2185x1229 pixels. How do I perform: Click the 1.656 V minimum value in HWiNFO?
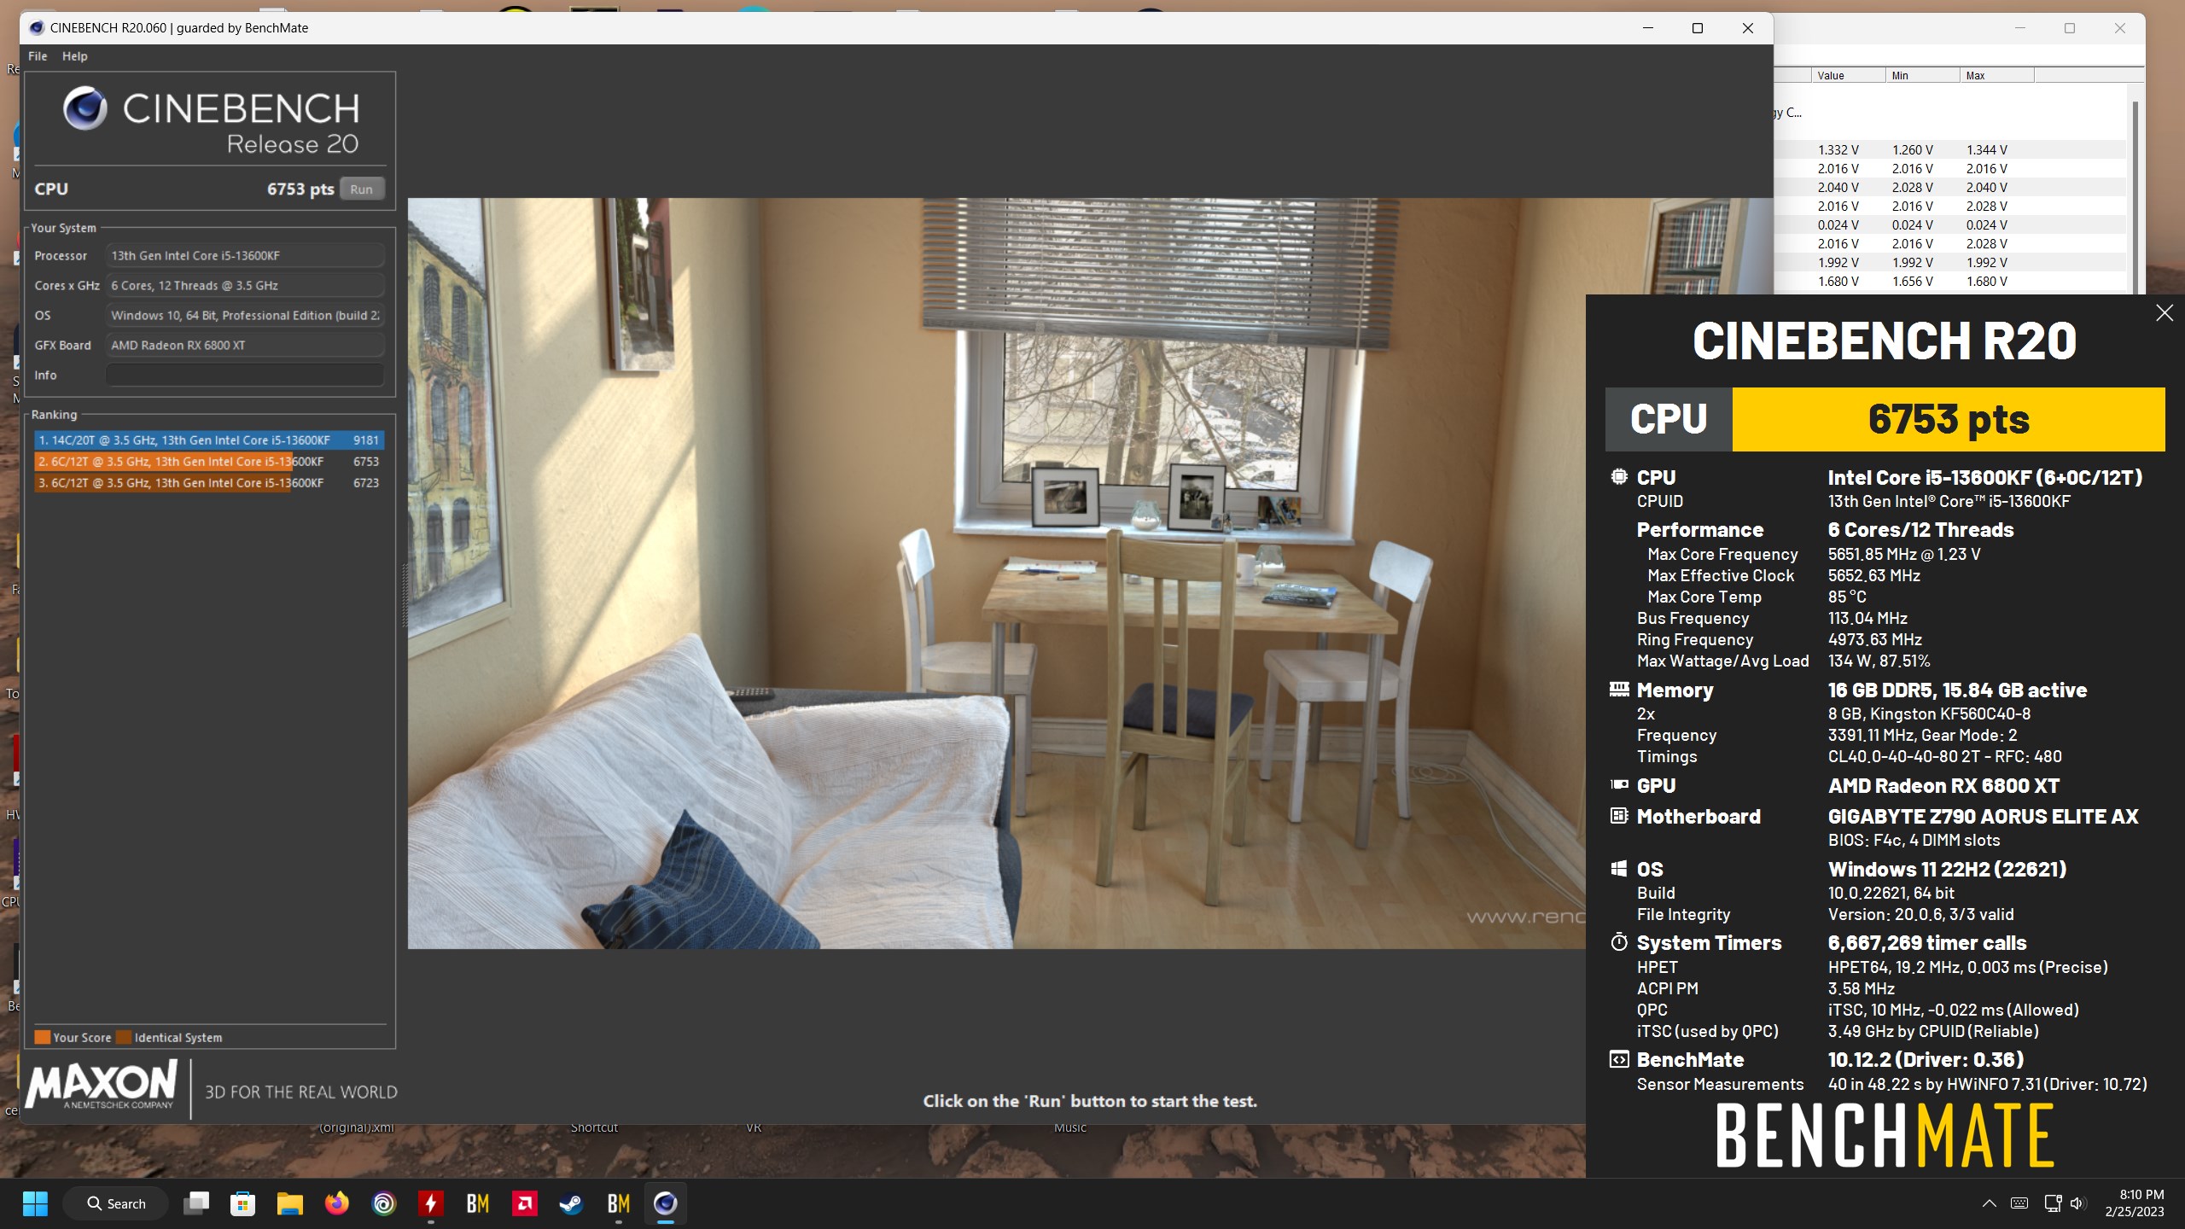pyautogui.click(x=1913, y=281)
